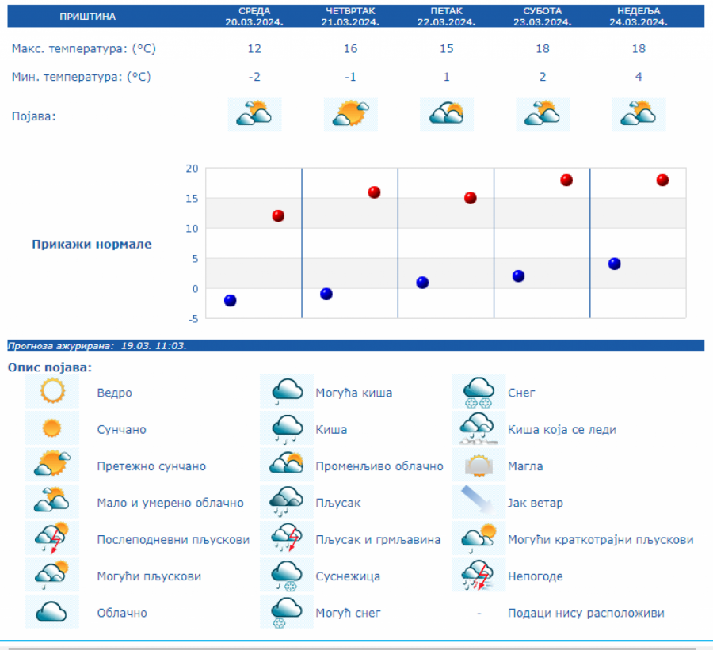Image resolution: width=713 pixels, height=650 pixels.
Task: Click the Пљусак и грмљавина thunderstorm icon
Action: coord(287,539)
